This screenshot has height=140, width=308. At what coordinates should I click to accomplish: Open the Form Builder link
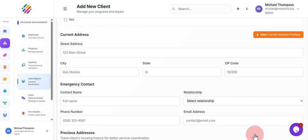tap(33, 113)
